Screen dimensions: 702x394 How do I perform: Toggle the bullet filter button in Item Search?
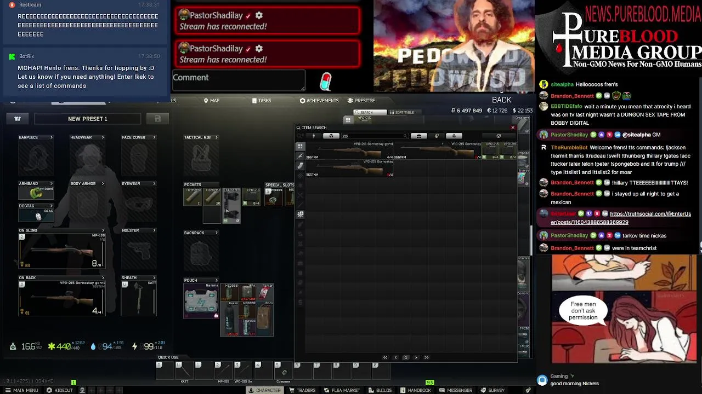coord(314,136)
